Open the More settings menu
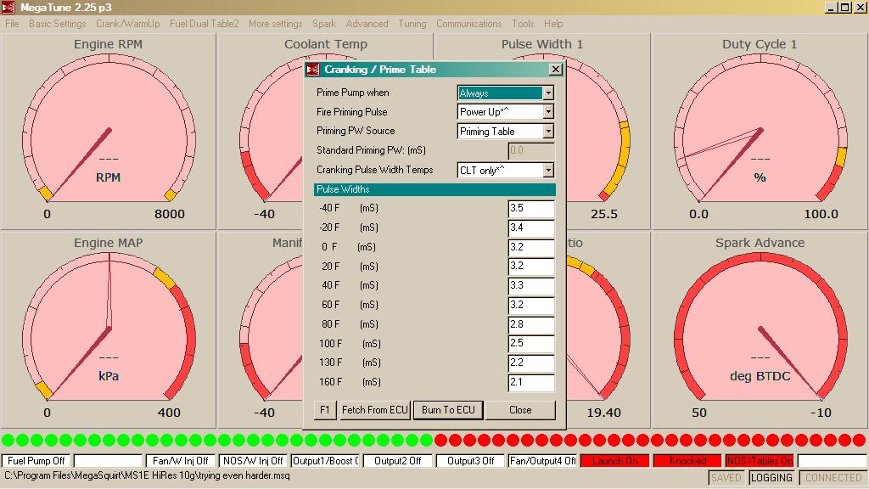Image resolution: width=869 pixels, height=489 pixels. pyautogui.click(x=276, y=24)
